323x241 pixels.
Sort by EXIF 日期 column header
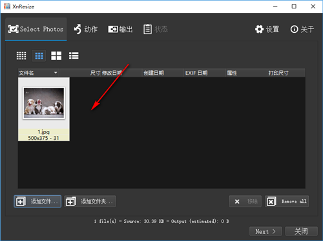205,73
